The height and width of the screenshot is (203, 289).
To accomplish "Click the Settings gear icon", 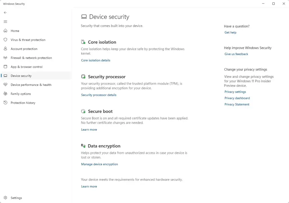I will (5, 198).
